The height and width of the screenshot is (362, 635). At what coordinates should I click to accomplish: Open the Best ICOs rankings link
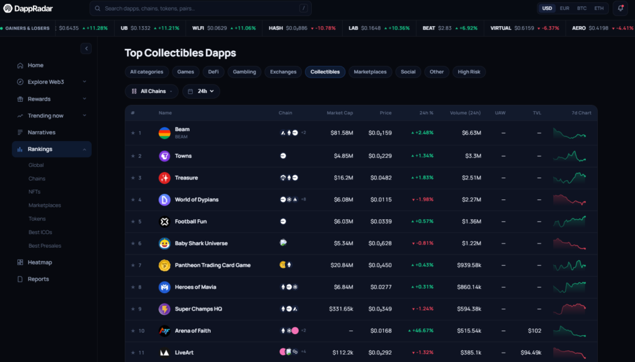[x=40, y=232]
